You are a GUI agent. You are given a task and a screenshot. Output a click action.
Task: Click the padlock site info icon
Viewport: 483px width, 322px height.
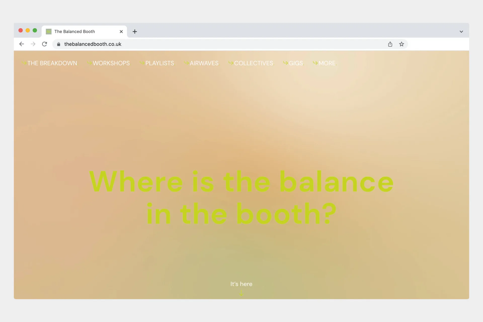click(x=59, y=44)
